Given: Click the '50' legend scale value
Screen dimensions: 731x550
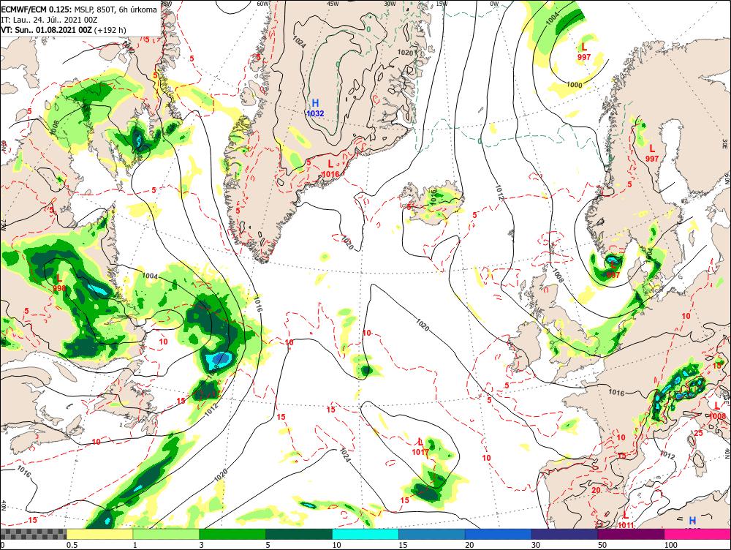Looking at the screenshot, I should click(602, 545).
